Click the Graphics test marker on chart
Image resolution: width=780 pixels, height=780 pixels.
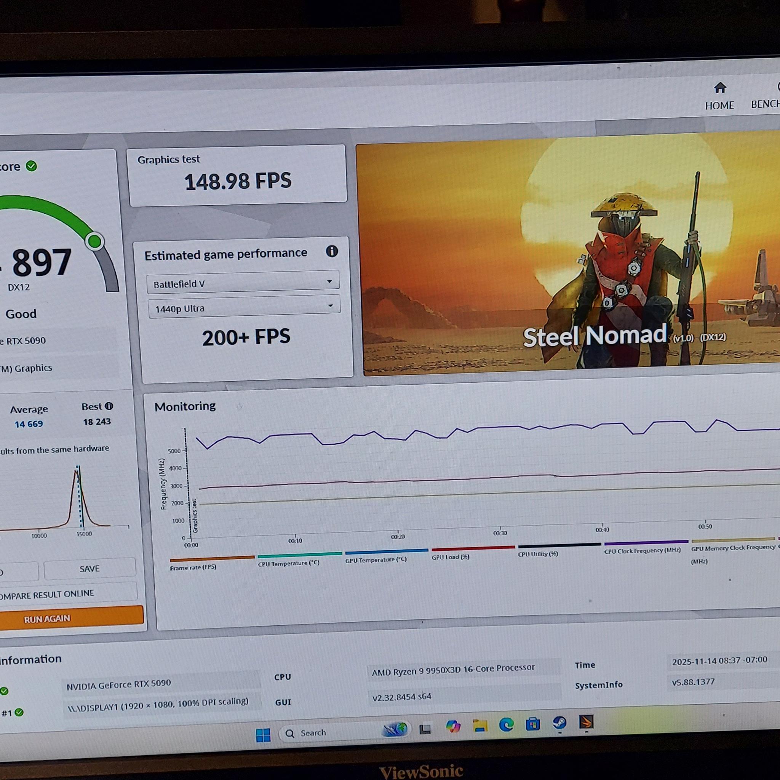click(x=195, y=516)
